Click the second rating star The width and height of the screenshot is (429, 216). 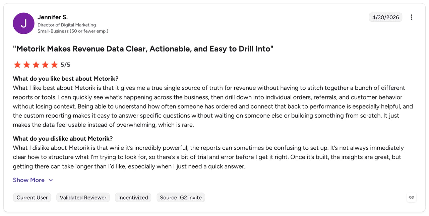click(x=27, y=65)
